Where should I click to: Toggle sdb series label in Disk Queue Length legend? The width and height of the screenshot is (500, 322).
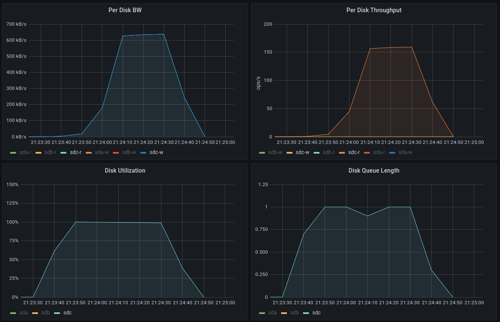click(295, 313)
